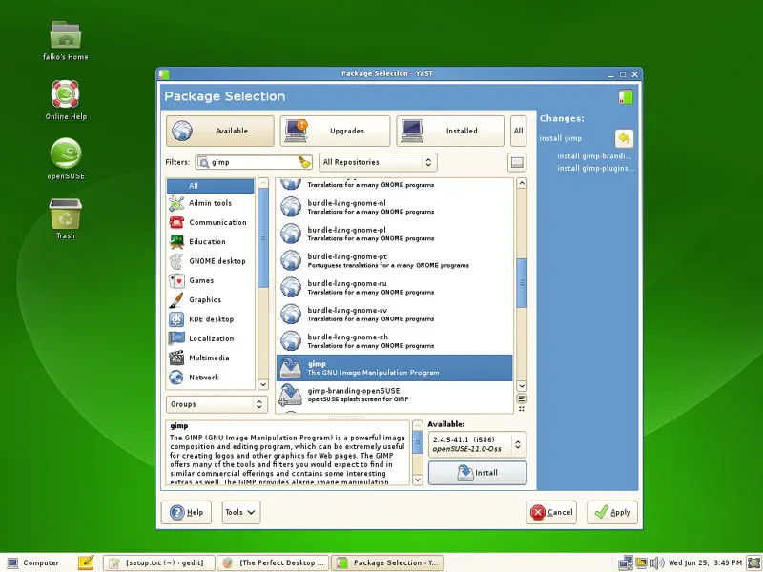Switch to the Installed tab
This screenshot has width=763, height=572.
point(450,131)
